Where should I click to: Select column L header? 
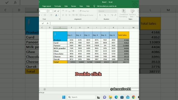[123, 27]
